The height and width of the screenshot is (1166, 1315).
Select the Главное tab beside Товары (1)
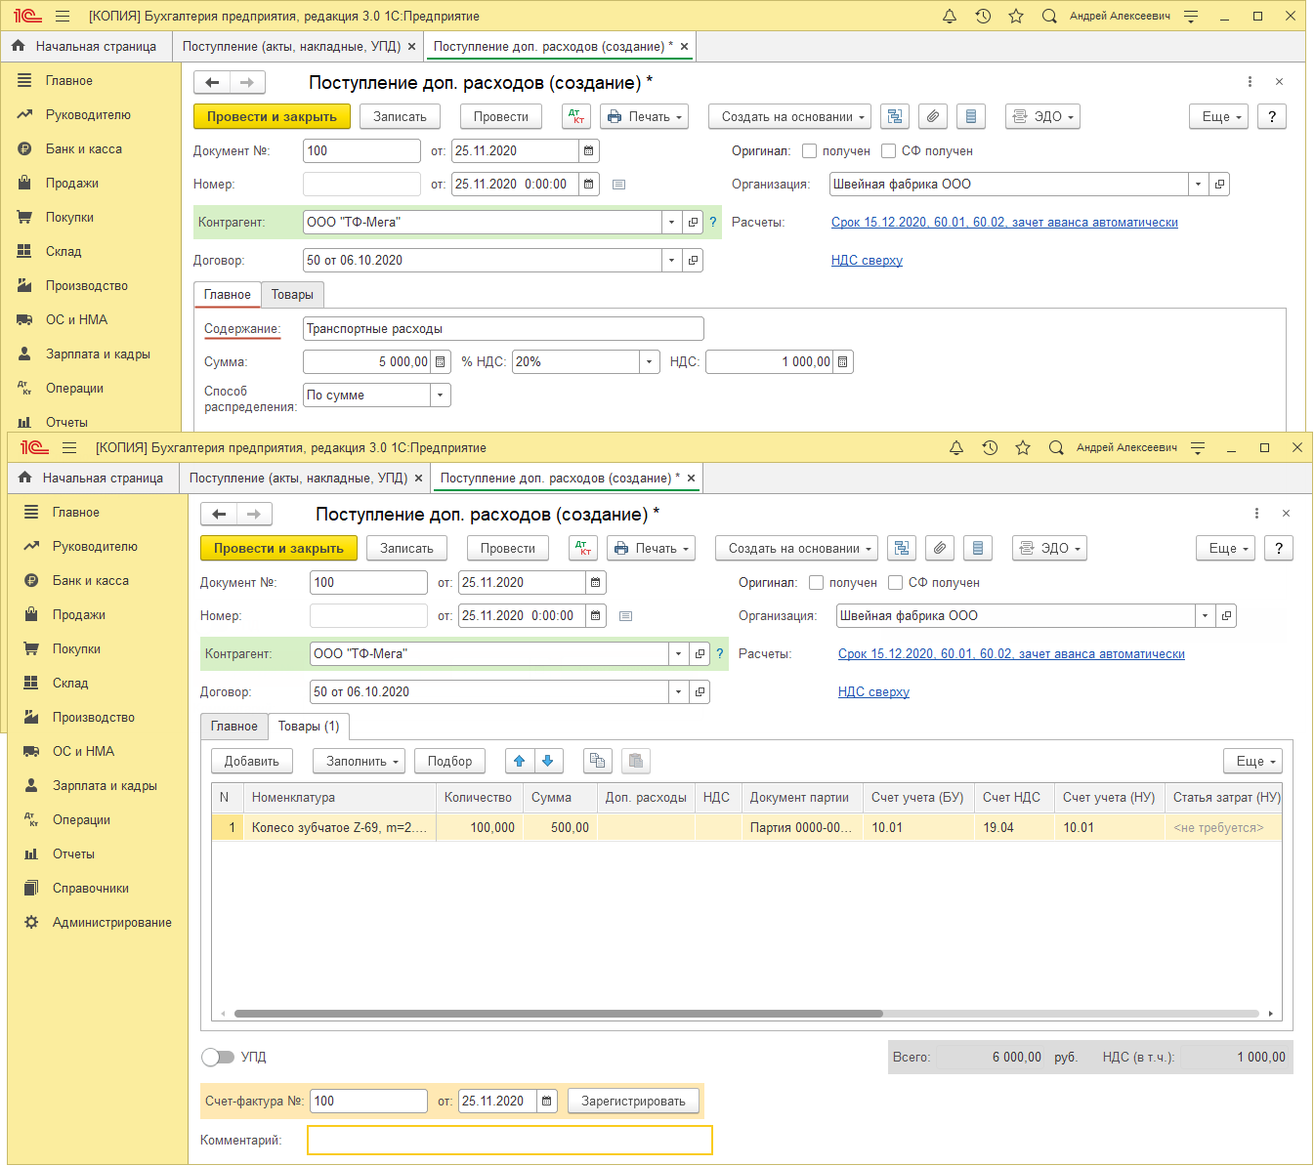[234, 727]
